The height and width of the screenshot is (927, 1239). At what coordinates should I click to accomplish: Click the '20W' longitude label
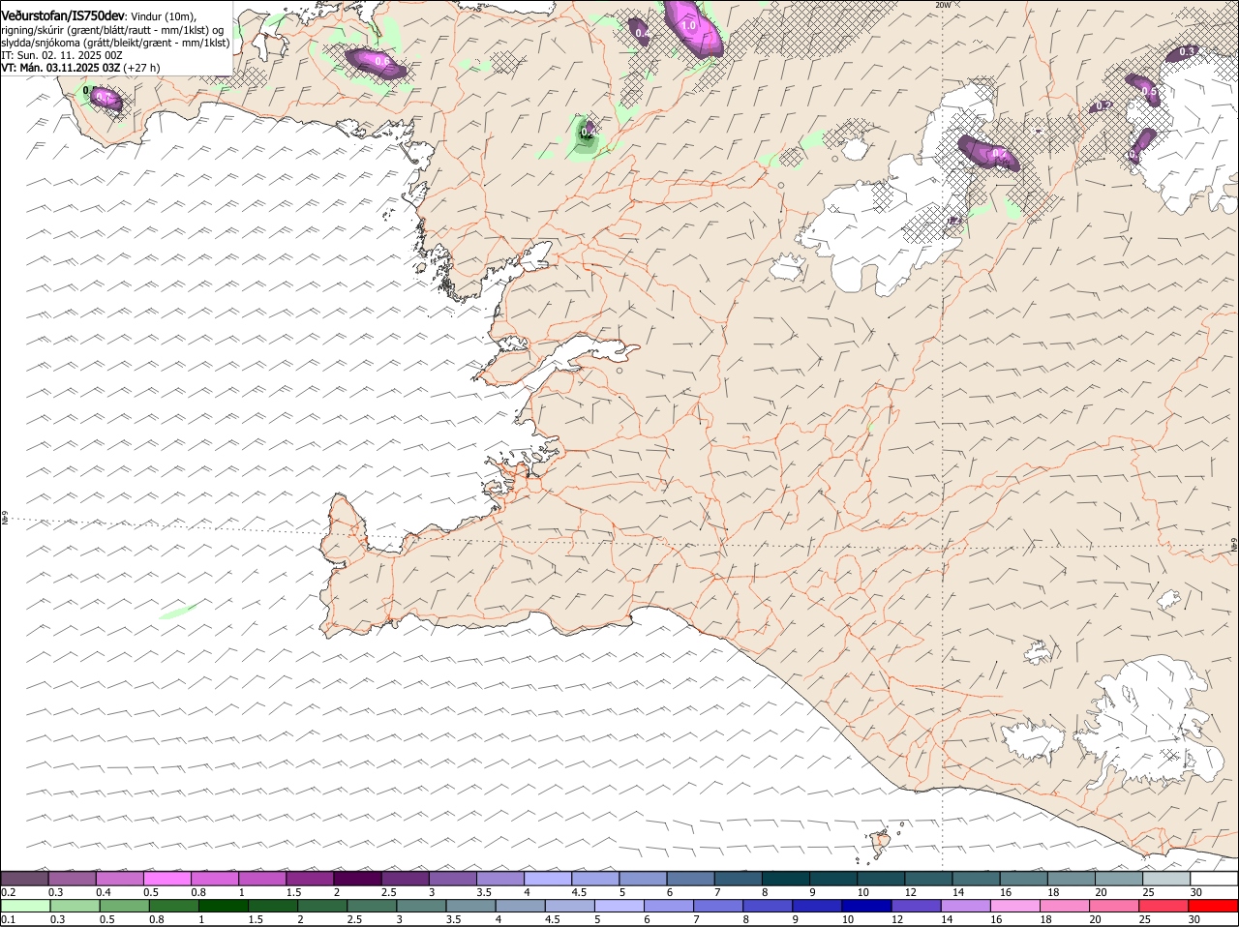(x=943, y=5)
